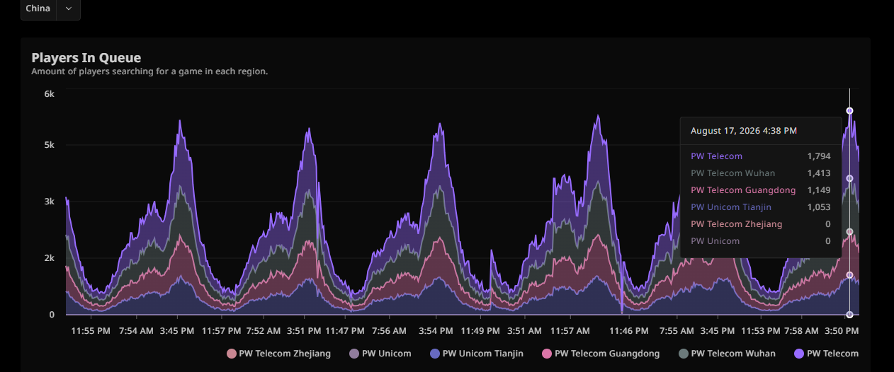Click the tooltip value 1,149
This screenshot has height=372, width=894.
(819, 190)
